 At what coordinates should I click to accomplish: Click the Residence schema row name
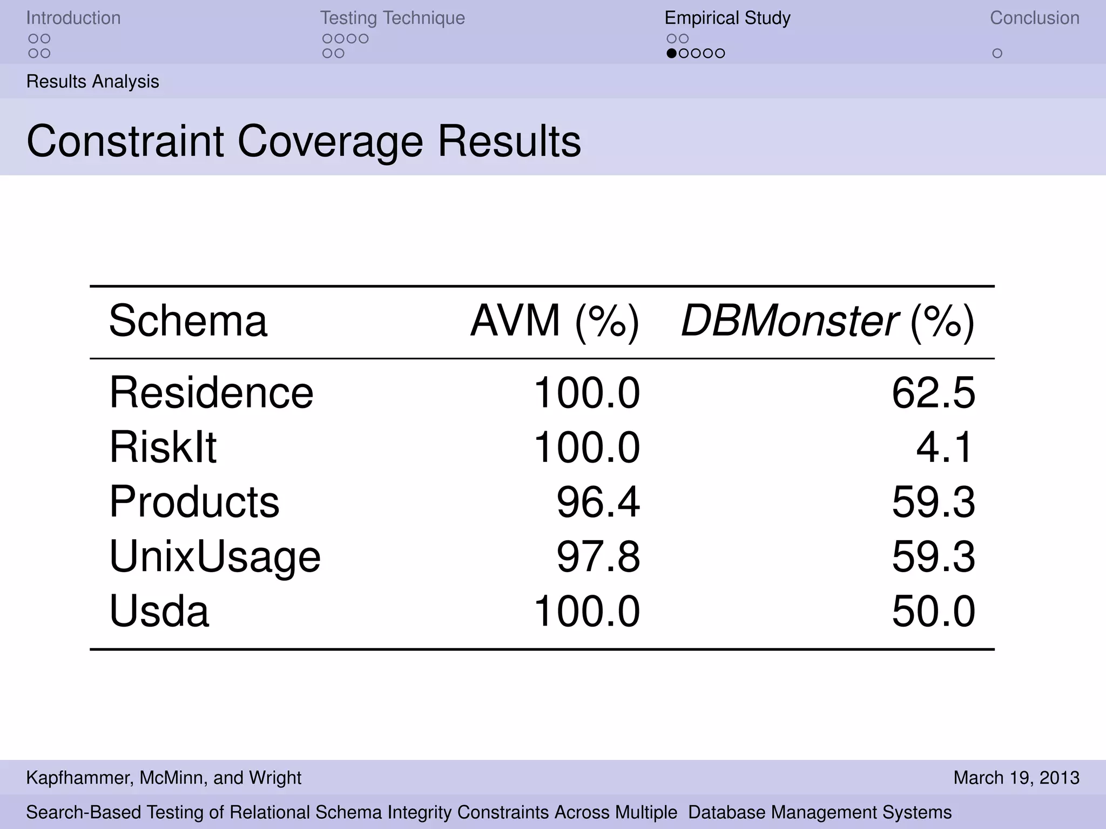pyautogui.click(x=211, y=392)
